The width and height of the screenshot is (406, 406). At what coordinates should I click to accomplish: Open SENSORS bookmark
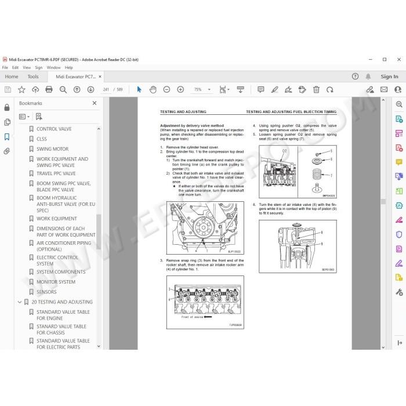(46, 292)
